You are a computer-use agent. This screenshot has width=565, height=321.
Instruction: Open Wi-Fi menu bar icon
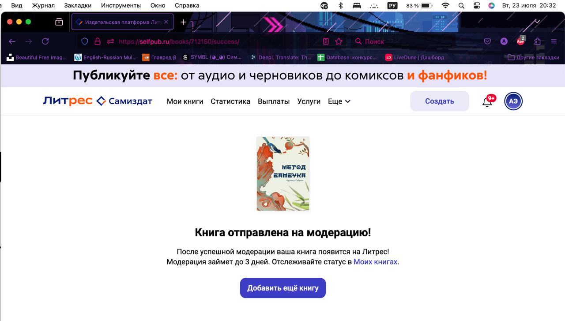coord(445,5)
